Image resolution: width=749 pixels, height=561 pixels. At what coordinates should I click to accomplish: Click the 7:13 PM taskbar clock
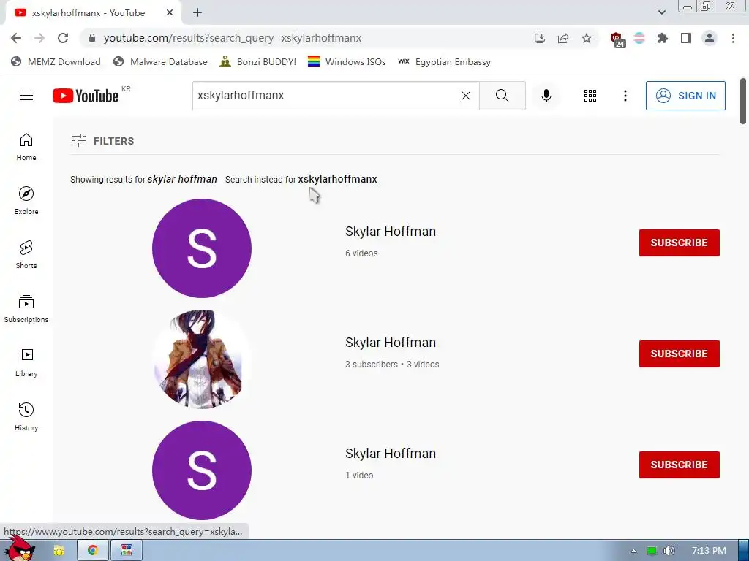(709, 551)
